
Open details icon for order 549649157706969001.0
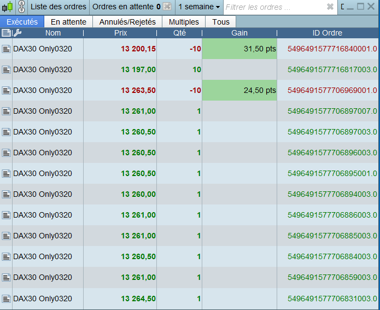pyautogui.click(x=7, y=90)
